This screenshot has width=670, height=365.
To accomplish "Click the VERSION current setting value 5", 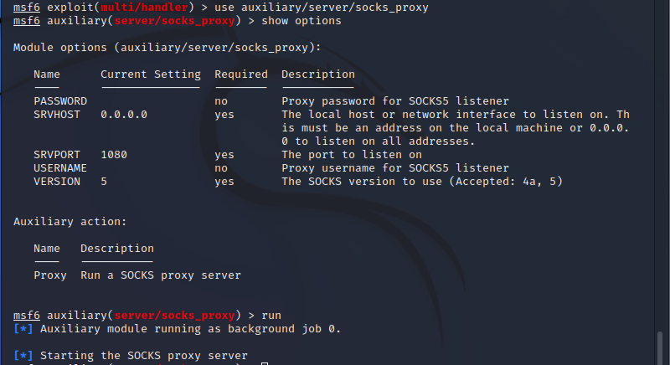I will [x=104, y=182].
